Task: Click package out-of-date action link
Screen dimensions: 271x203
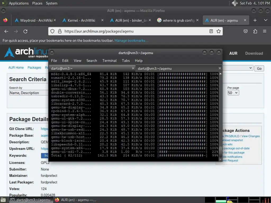Action: [x=236, y=148]
